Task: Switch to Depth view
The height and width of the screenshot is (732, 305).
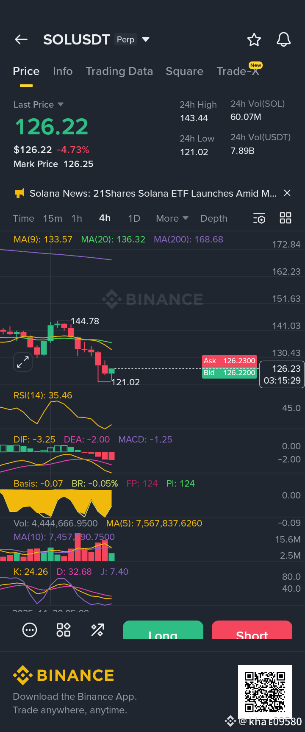Action: (x=214, y=218)
